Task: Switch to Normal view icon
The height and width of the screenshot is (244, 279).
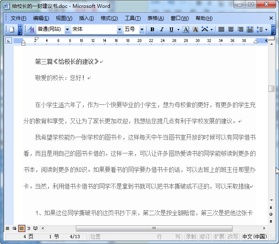Action: (7, 228)
